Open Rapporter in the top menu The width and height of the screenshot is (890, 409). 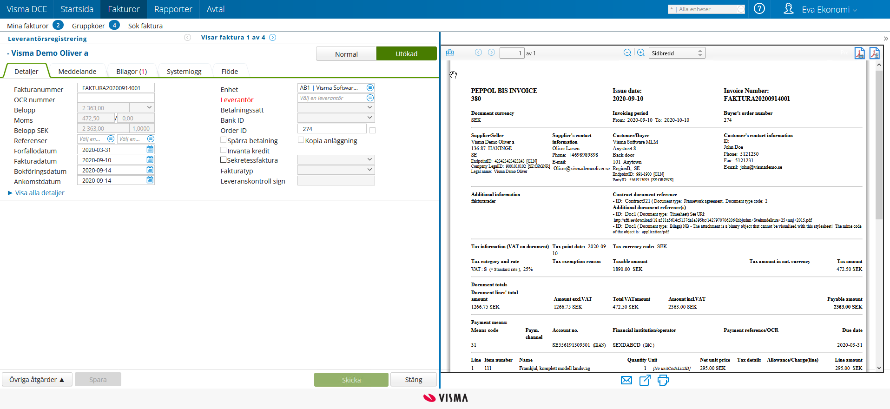point(173,9)
